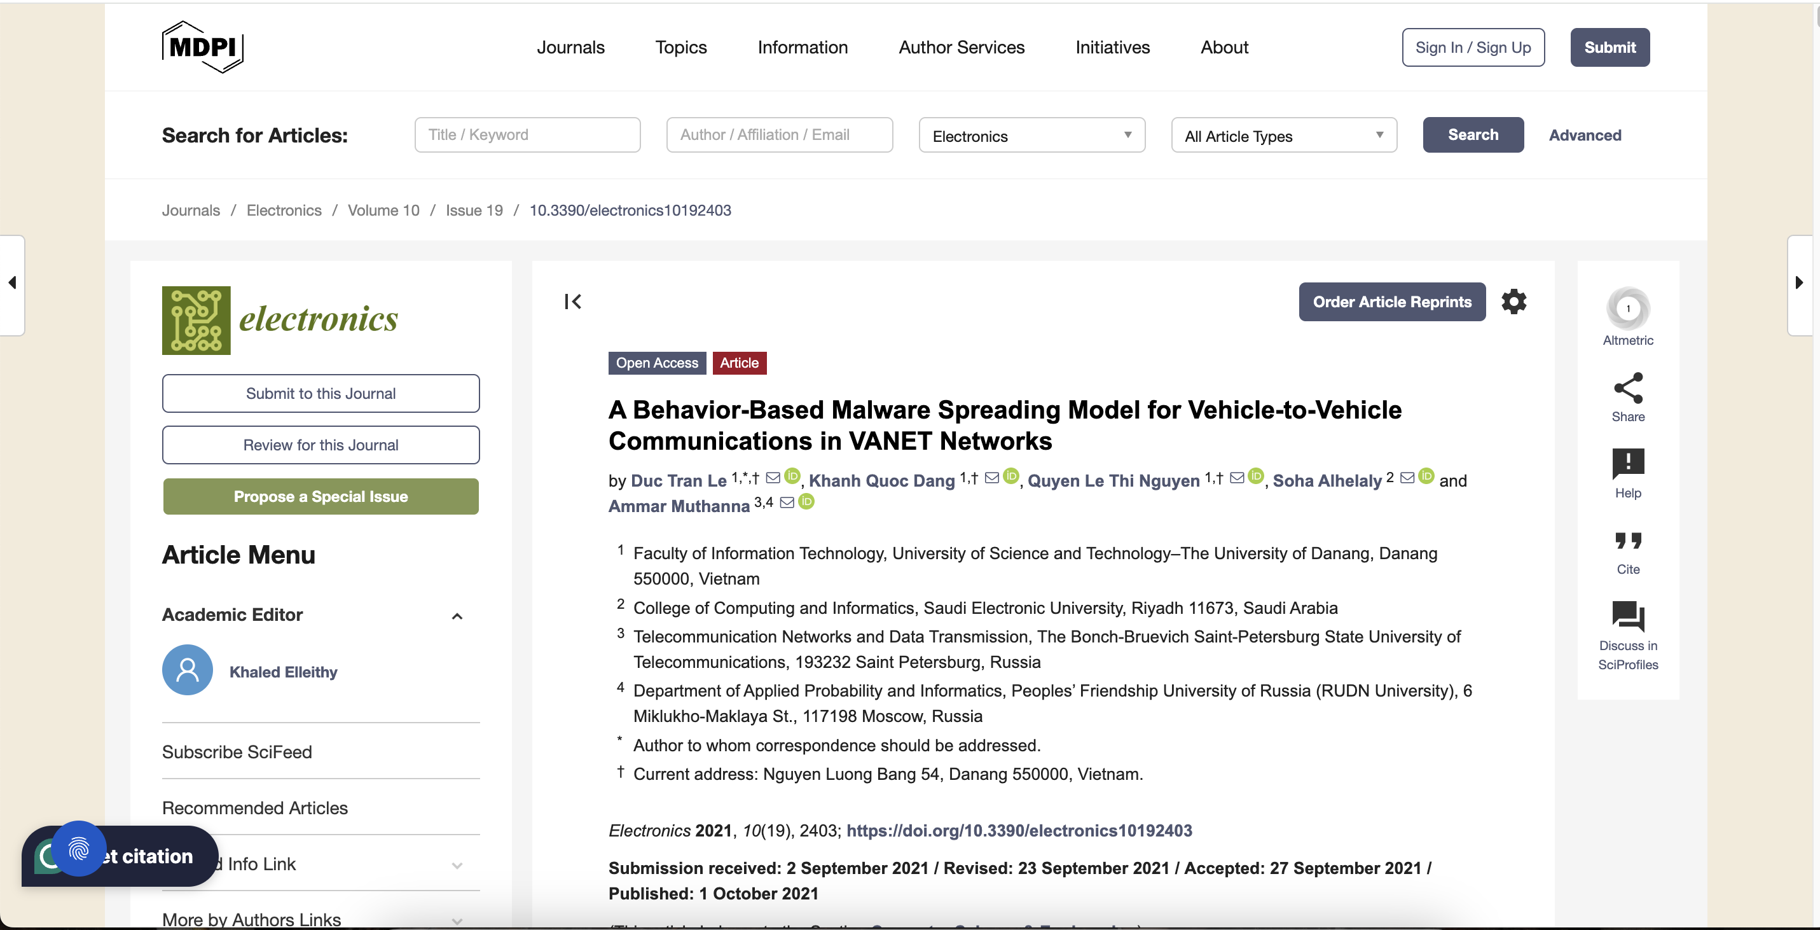The image size is (1820, 930).
Task: Open the All Article Types dropdown
Action: [x=1283, y=135]
